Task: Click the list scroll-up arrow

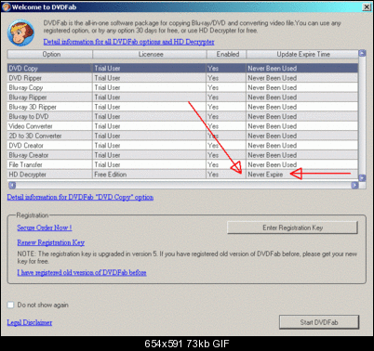Action: 362,54
